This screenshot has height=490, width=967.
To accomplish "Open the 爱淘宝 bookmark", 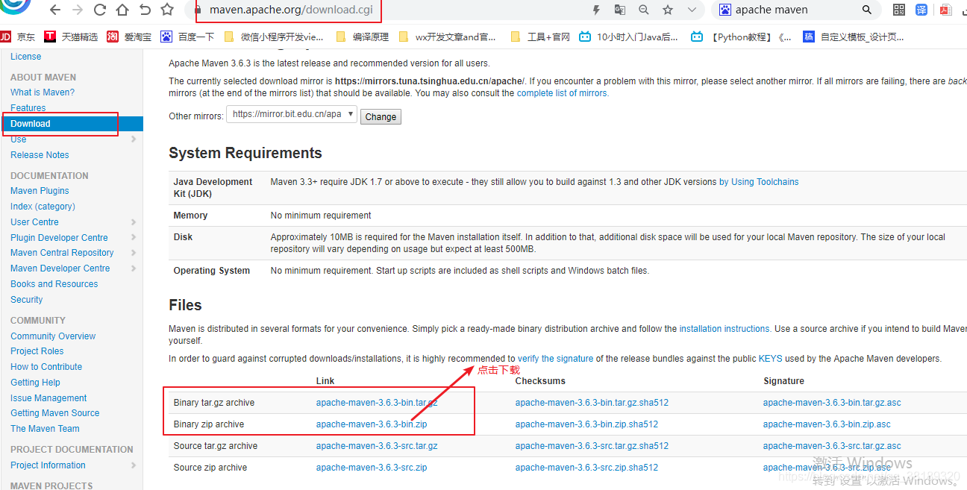I will tap(129, 37).
